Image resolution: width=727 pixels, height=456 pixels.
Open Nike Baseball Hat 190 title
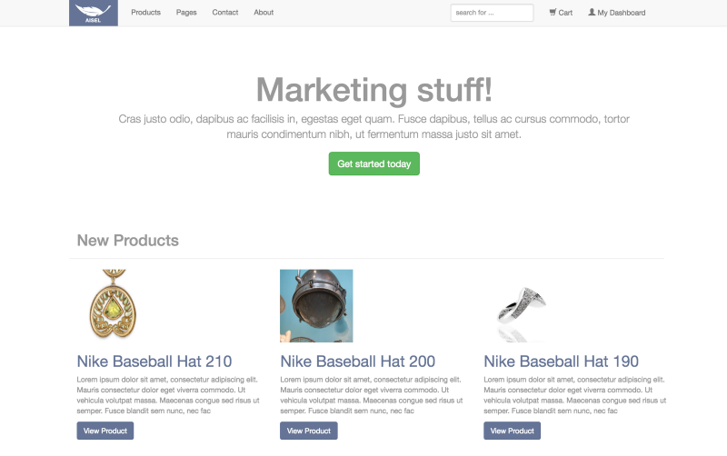[561, 362]
